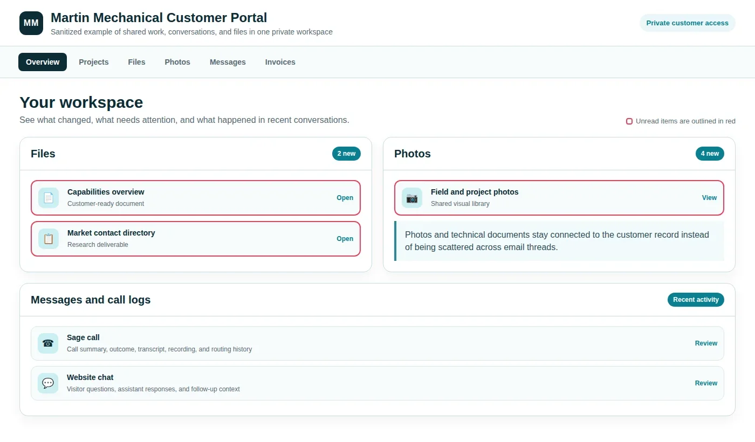Click the red unread legend square

point(629,121)
